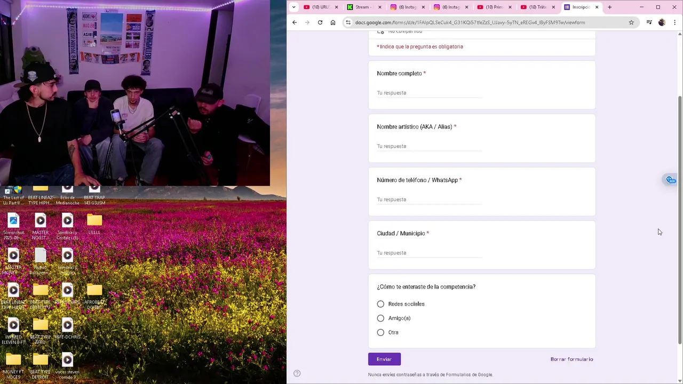Click the Formularios de Google notice text

[x=430, y=374]
